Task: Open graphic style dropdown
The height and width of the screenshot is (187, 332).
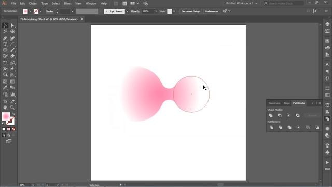Action: (174, 11)
